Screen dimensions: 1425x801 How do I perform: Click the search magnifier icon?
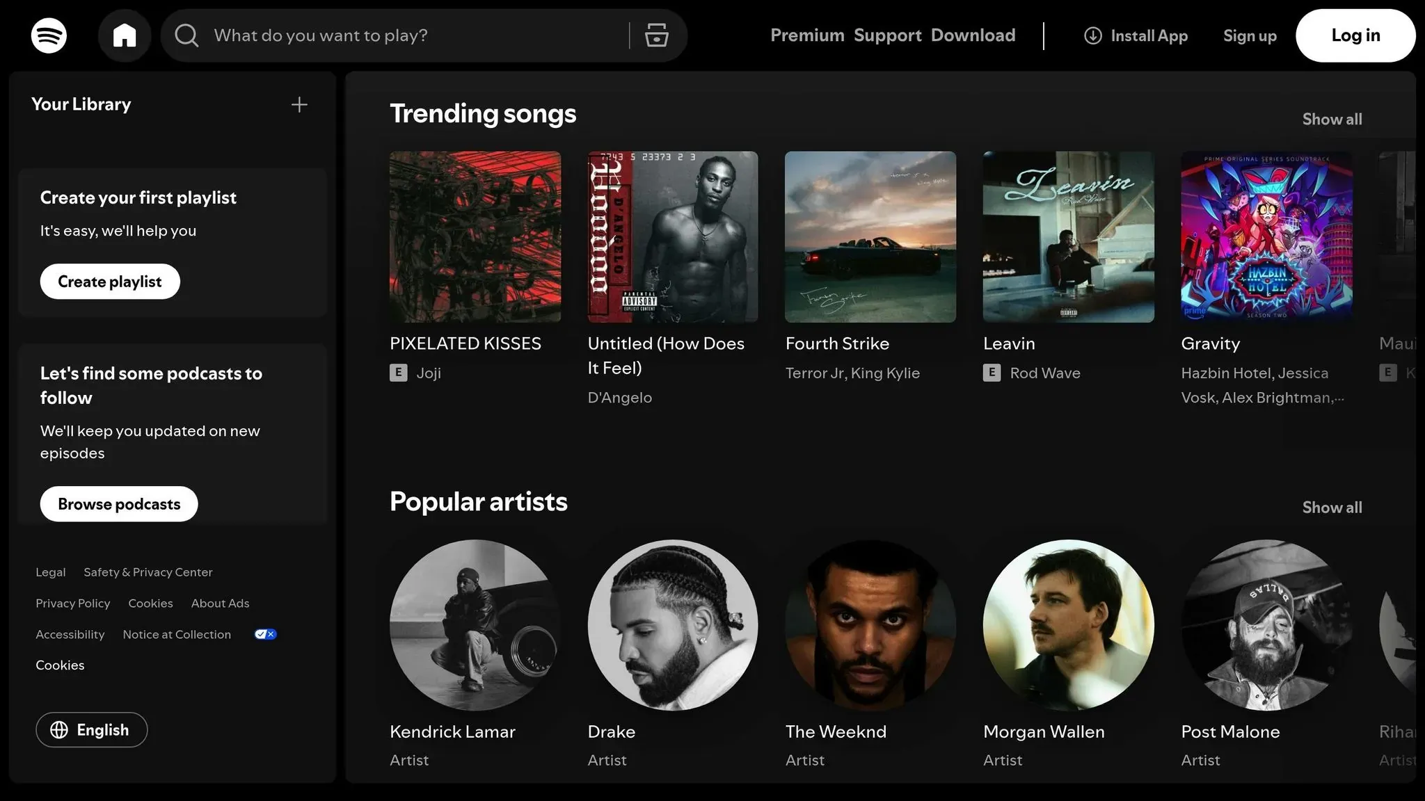pos(186,35)
